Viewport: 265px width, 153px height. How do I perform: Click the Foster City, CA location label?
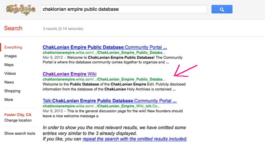coord(18,115)
